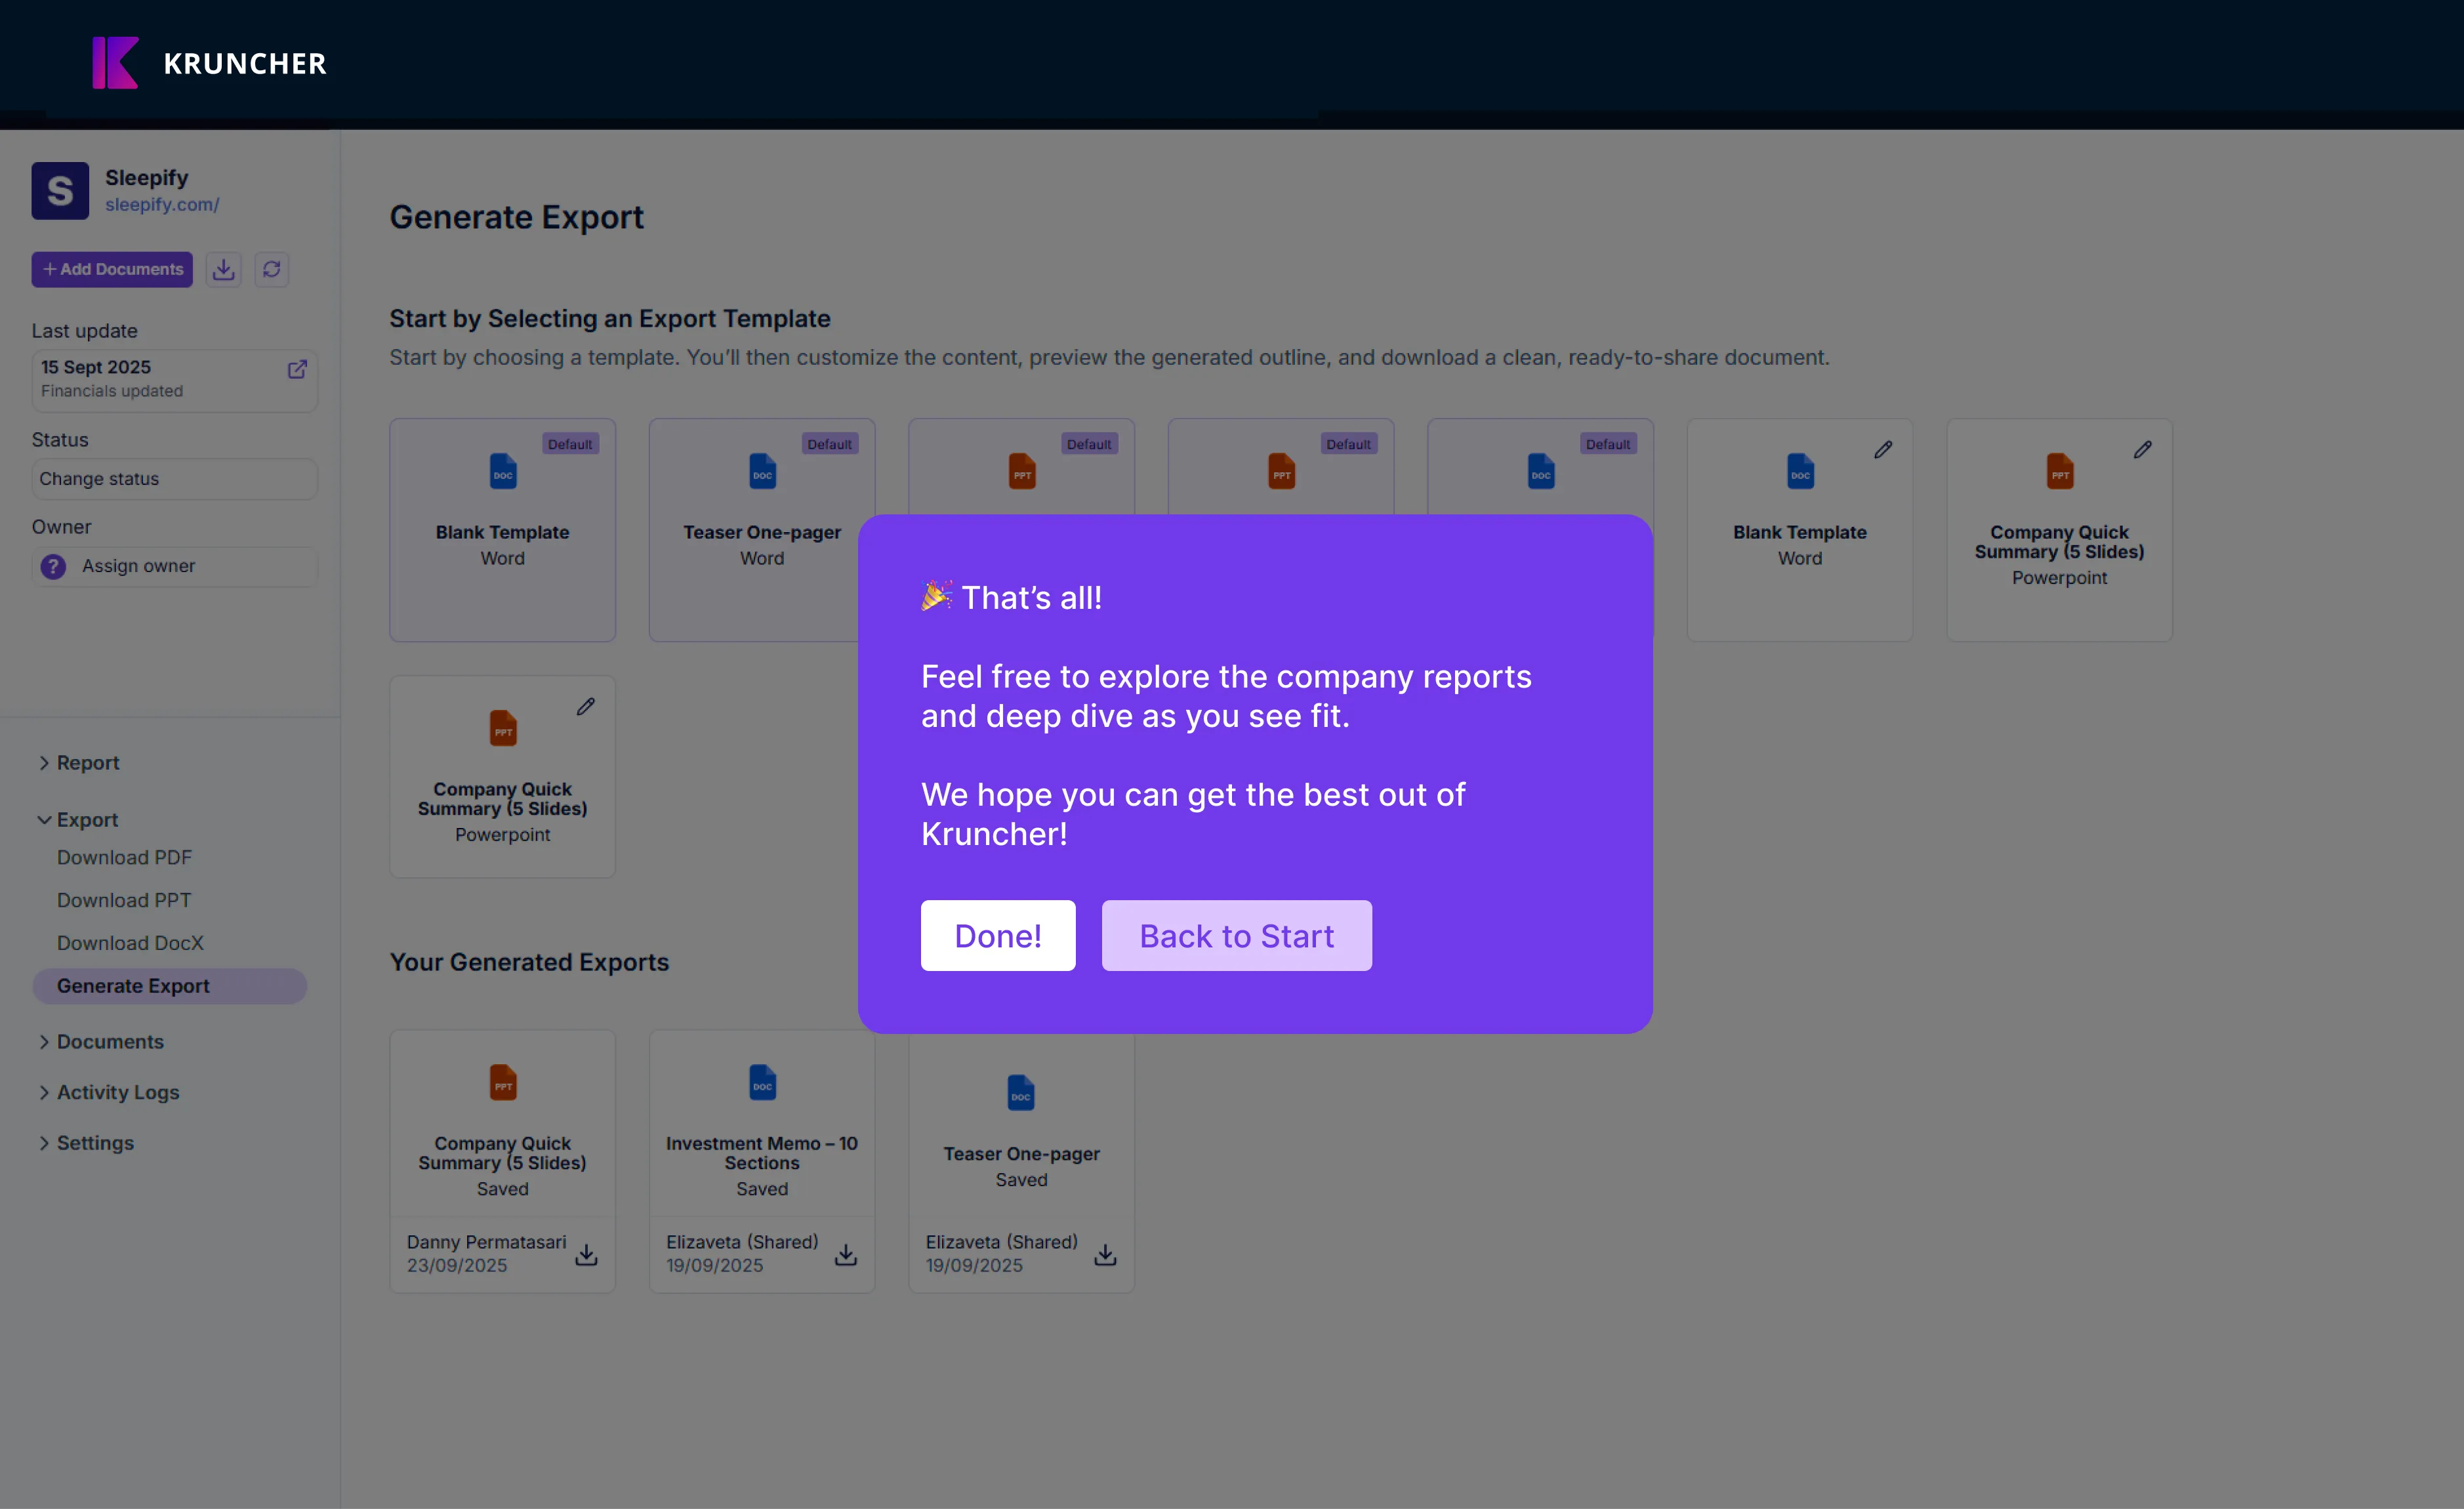Expand the Activity Logs section
The width and height of the screenshot is (2464, 1509).
click(117, 1092)
